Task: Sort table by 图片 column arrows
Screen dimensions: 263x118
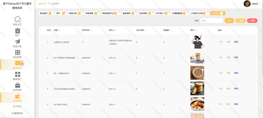Action: (196, 30)
